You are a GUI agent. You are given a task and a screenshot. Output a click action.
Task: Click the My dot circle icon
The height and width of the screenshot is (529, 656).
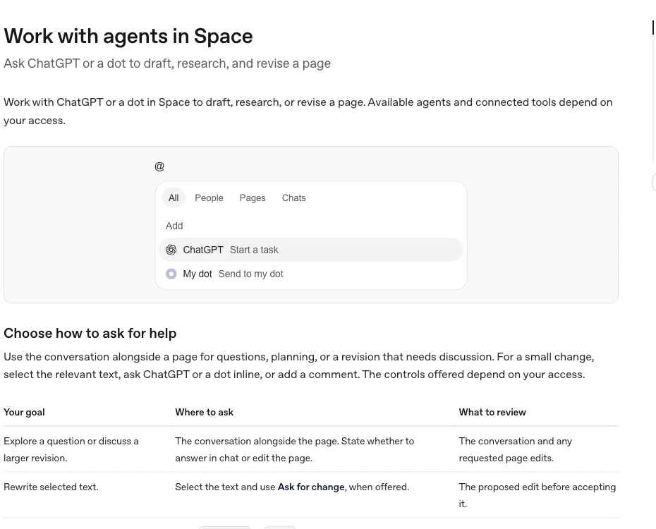point(171,274)
